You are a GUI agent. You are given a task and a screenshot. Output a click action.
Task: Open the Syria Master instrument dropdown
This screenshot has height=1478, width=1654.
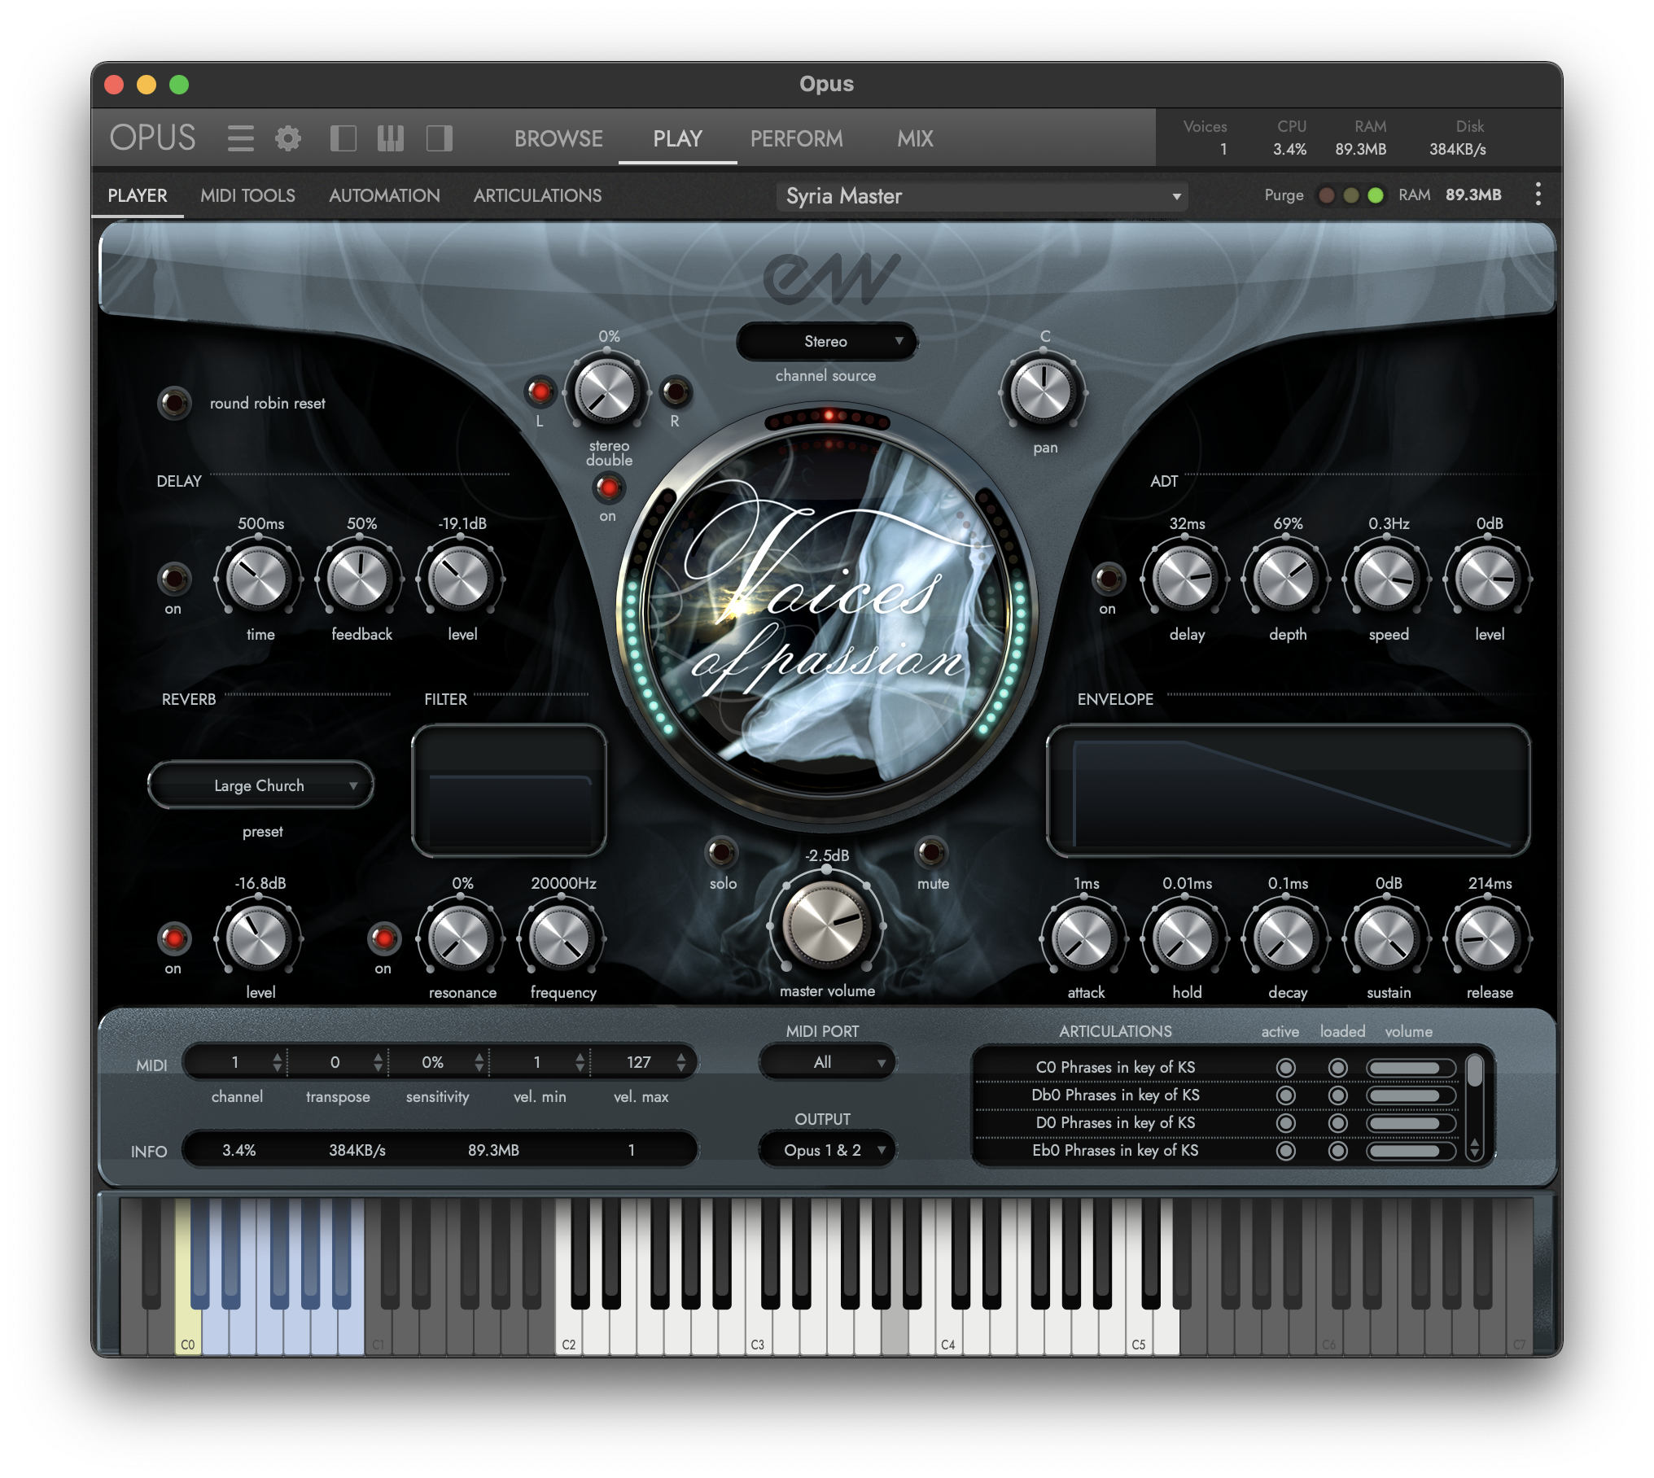(x=982, y=196)
